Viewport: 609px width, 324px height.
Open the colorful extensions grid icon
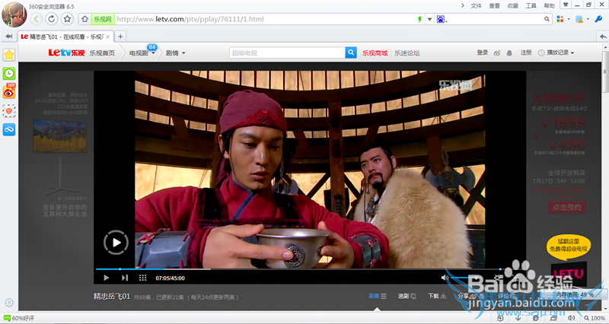coord(560,18)
